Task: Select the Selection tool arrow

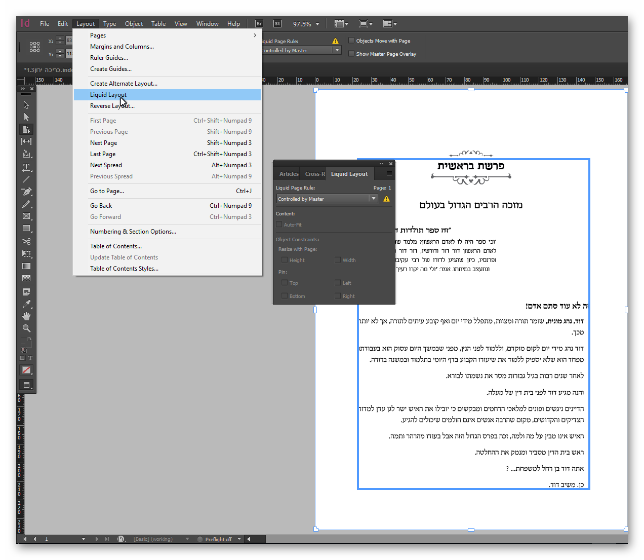Action: [26, 105]
